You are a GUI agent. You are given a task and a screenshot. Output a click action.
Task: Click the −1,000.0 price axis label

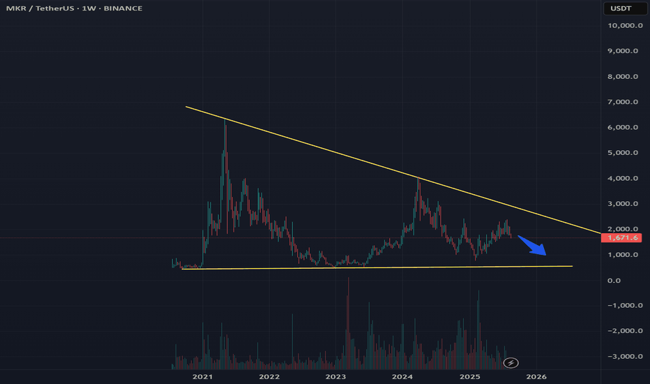[625, 306]
